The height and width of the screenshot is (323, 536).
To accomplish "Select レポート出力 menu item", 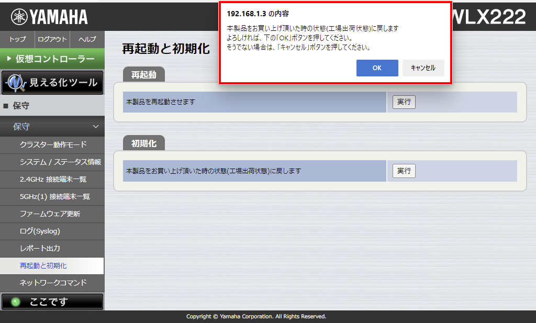I will [x=40, y=248].
